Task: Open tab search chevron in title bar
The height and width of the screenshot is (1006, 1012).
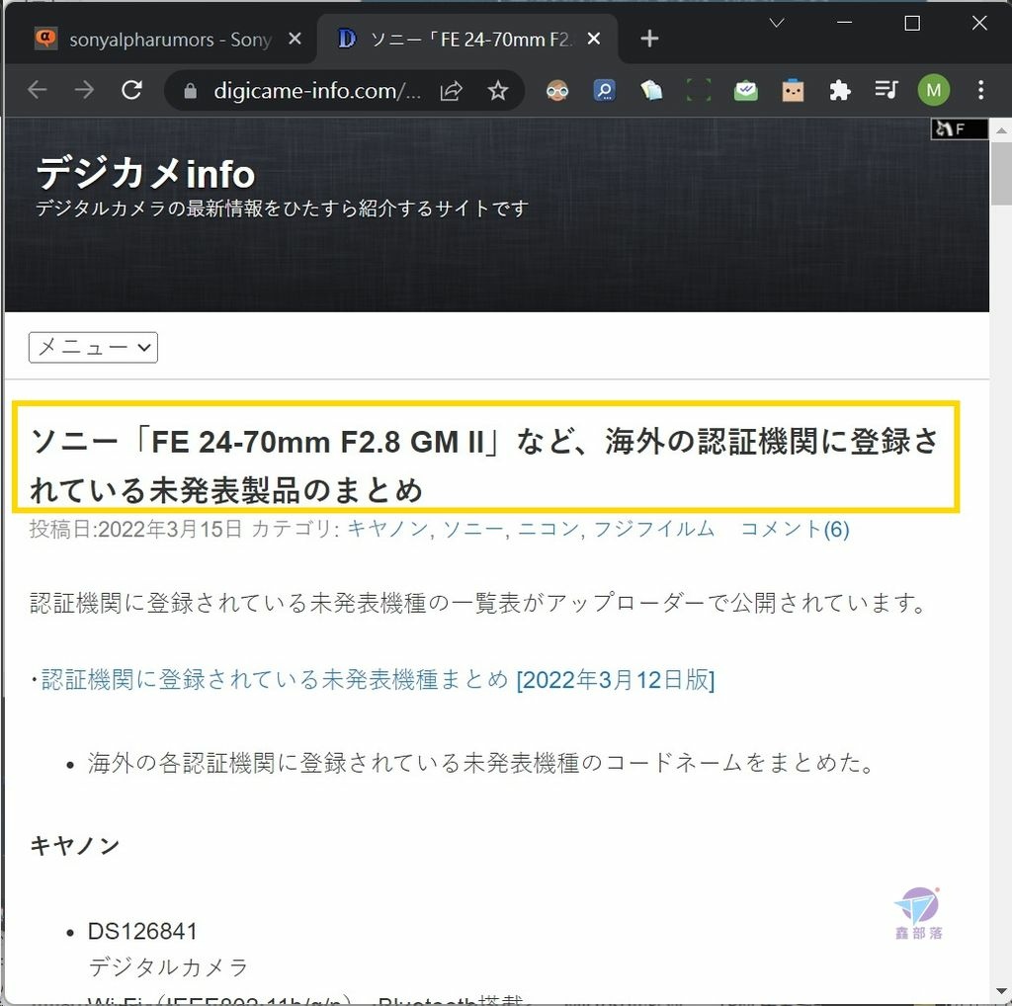Action: pyautogui.click(x=777, y=24)
